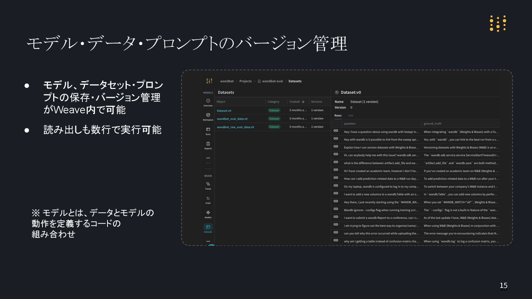Copy link for the 'Hi, can anybody help' row
Screen dimensions: 532x299
tap(336, 154)
